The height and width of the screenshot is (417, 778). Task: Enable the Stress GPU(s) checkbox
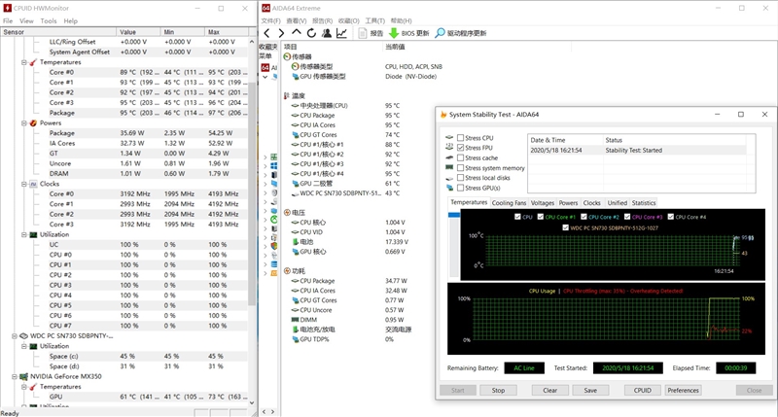coord(460,187)
